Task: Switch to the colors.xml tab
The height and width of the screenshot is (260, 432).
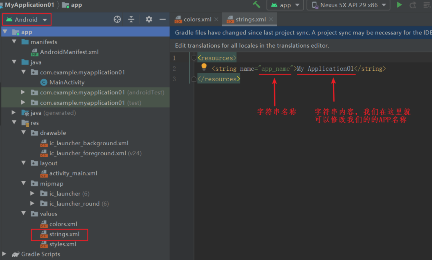Action: [x=194, y=19]
